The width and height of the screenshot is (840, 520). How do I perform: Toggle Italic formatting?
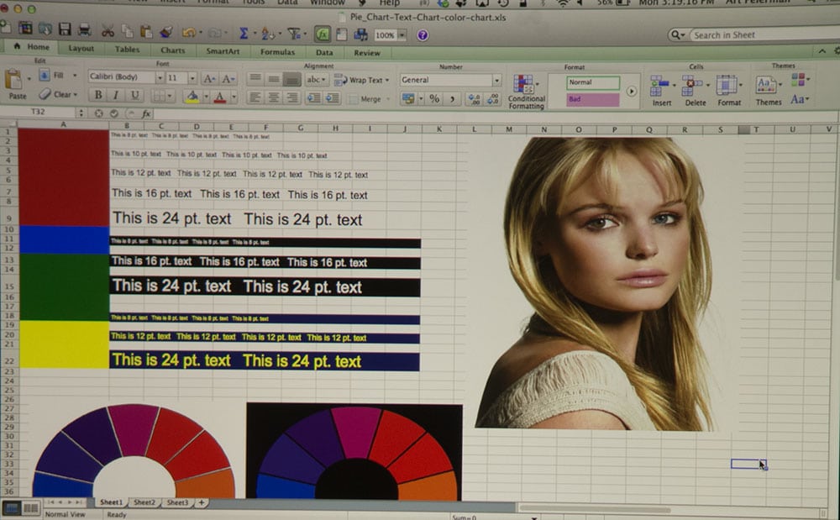coord(116,95)
